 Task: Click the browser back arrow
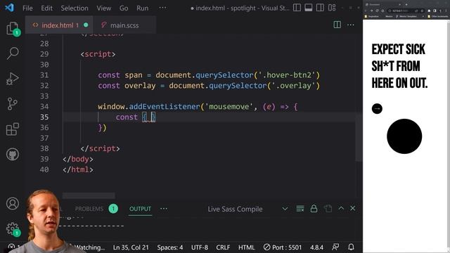point(366,11)
